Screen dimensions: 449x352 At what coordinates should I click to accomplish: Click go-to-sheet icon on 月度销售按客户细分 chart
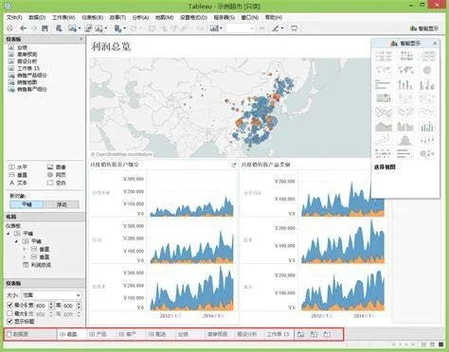point(234,165)
